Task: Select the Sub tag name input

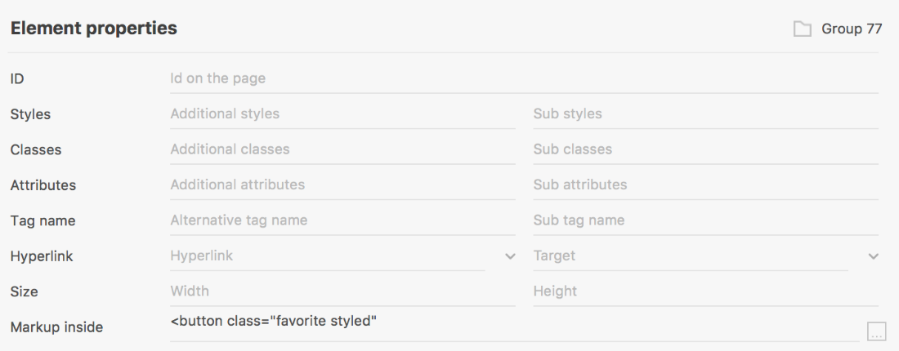Action: click(x=706, y=220)
